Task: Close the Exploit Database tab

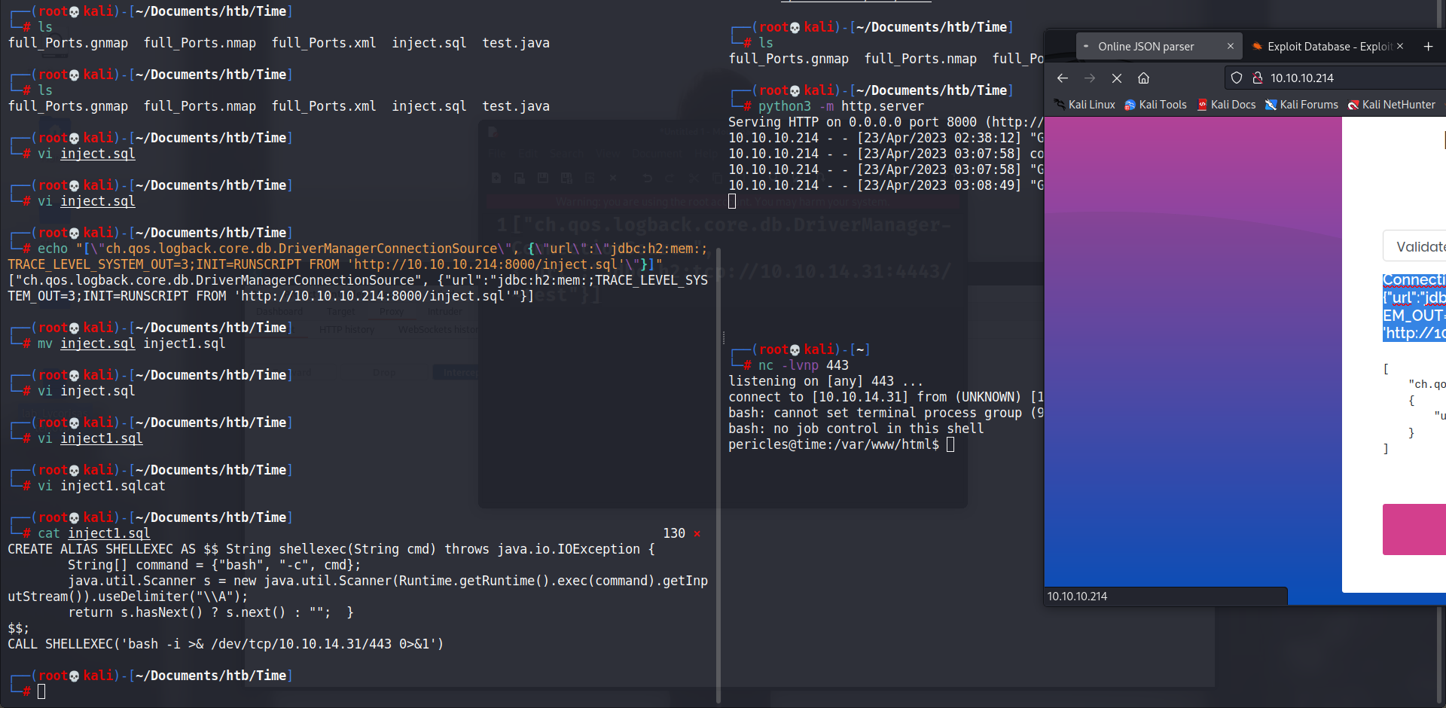Action: click(x=1400, y=47)
